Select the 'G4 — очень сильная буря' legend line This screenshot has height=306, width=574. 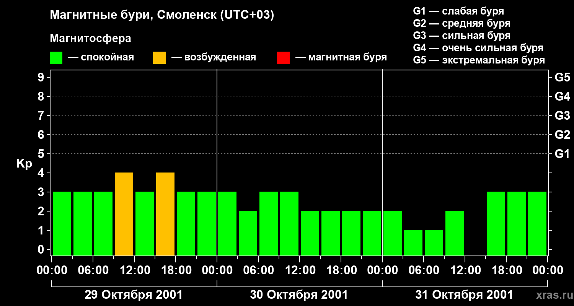[478, 48]
